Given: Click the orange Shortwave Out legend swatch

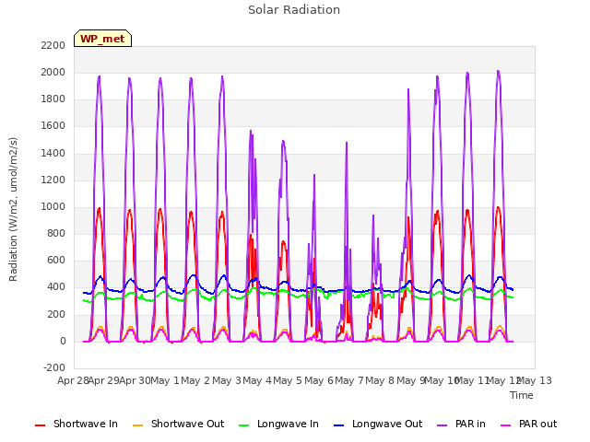Looking at the screenshot, I should click(x=137, y=425).
